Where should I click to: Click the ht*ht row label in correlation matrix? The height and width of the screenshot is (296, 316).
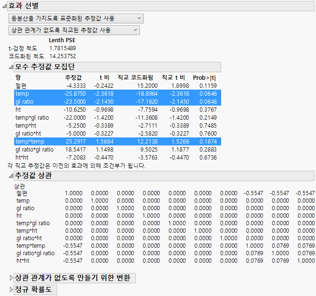coord(23,261)
